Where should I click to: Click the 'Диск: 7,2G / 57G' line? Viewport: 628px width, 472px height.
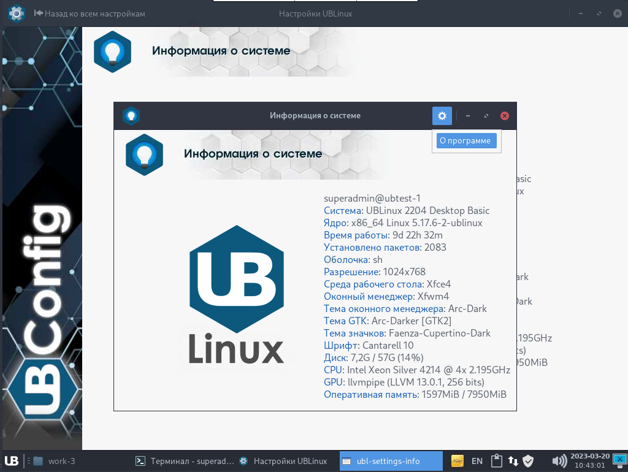tap(373, 357)
